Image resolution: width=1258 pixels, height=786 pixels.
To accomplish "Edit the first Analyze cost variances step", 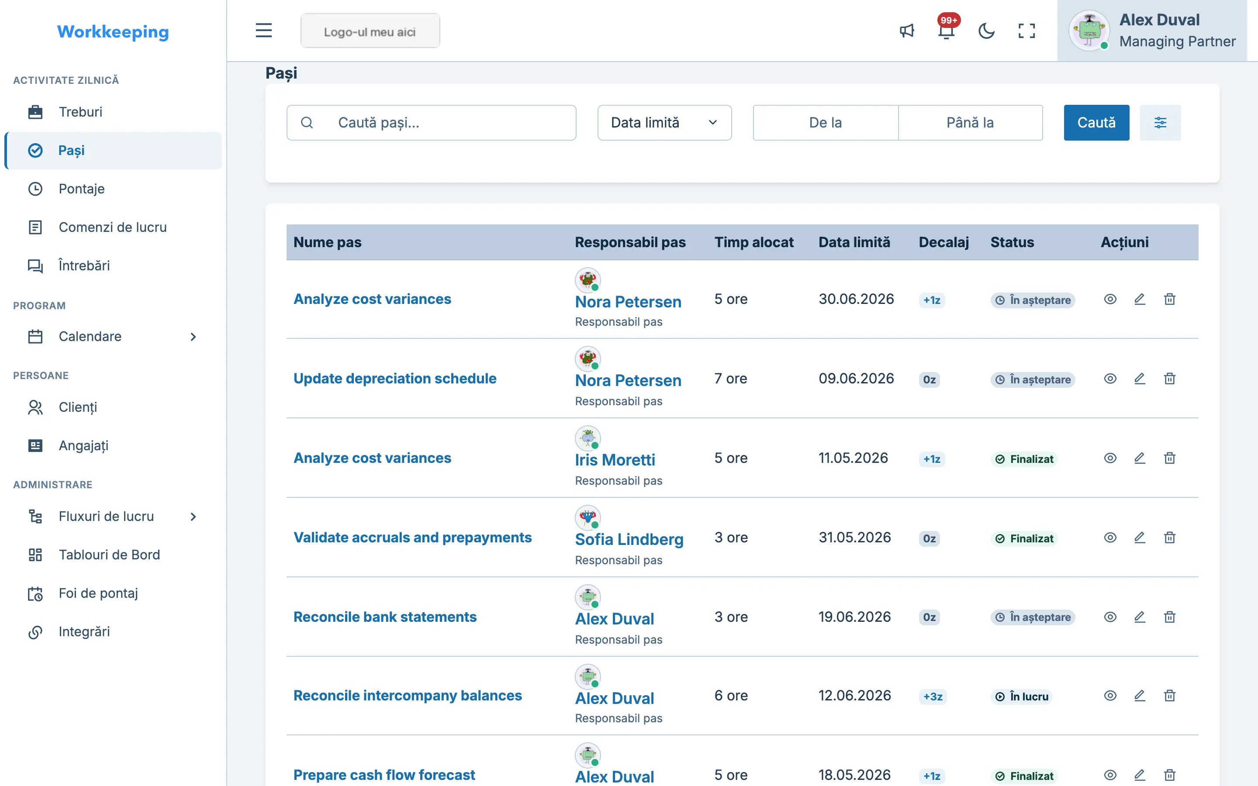I will 1140,300.
